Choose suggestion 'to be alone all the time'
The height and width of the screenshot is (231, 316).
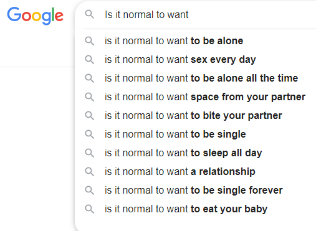(196, 78)
